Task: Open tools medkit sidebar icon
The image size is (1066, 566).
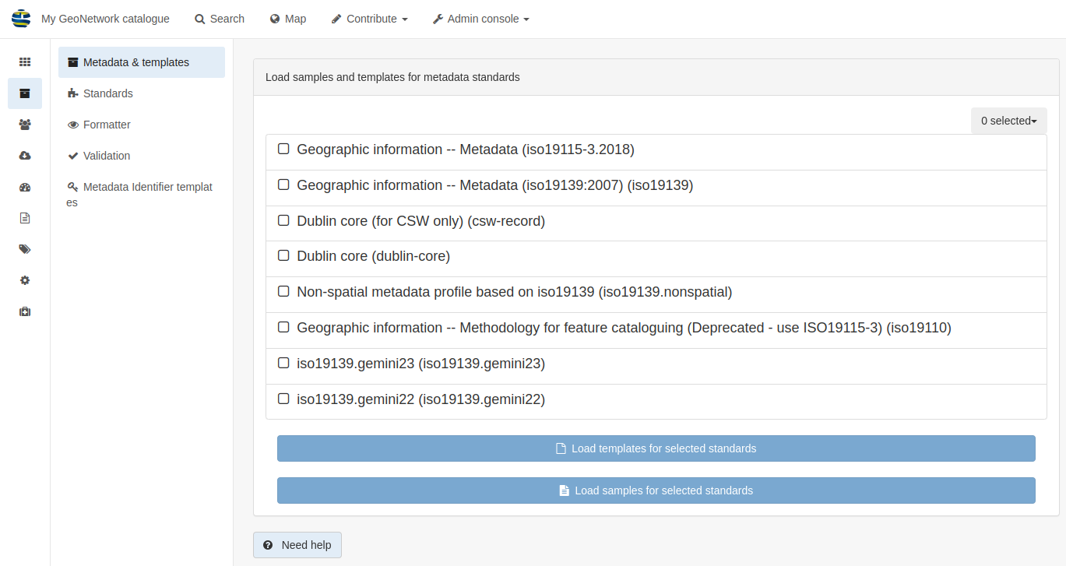Action: [x=25, y=311]
